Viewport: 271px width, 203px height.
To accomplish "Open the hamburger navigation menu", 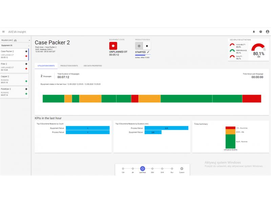I will [x=3, y=32].
